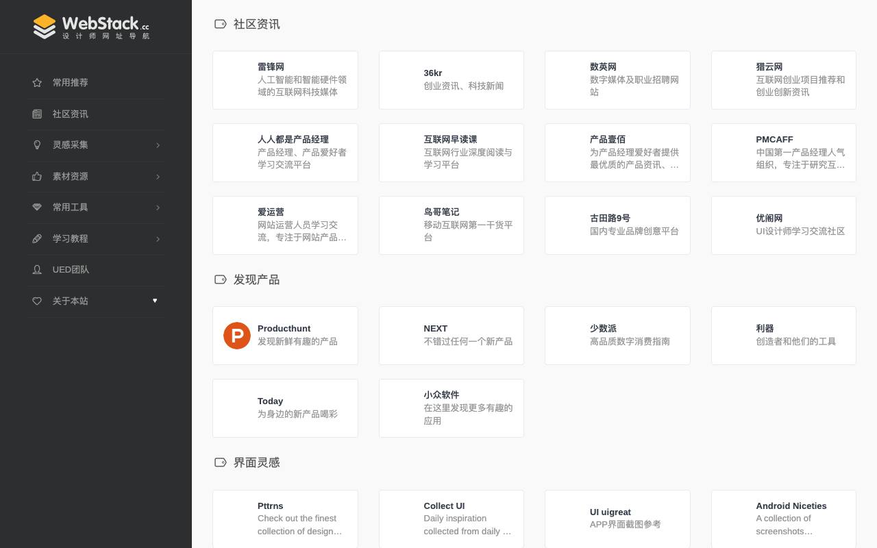
Task: Open the 猎云网 card
Action: [784, 80]
